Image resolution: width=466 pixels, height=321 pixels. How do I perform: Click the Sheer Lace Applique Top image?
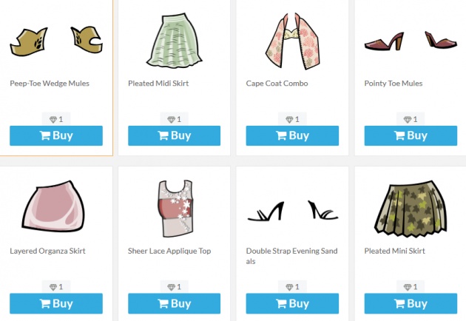(x=175, y=209)
